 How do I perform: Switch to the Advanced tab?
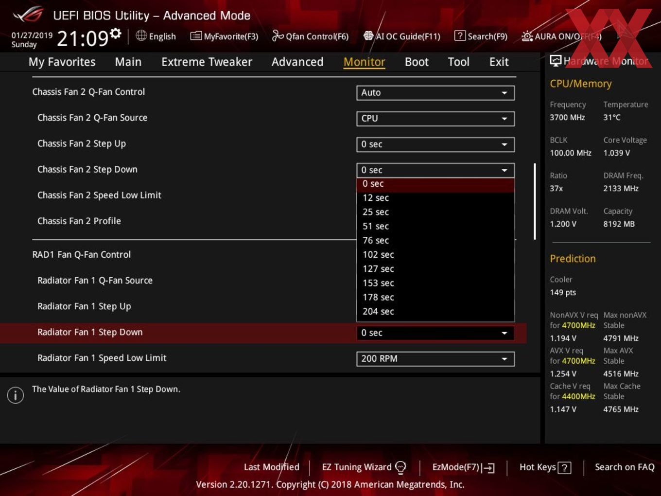tap(297, 62)
